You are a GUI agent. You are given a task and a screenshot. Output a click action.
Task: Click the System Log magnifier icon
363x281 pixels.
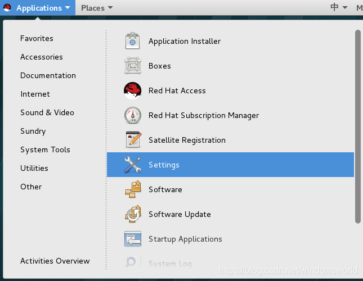(x=133, y=262)
